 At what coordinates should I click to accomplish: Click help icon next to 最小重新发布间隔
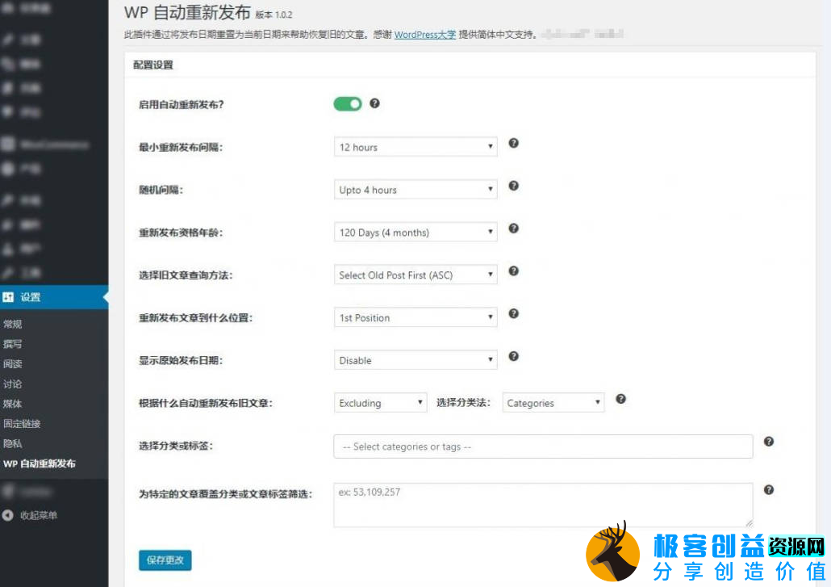(x=513, y=144)
